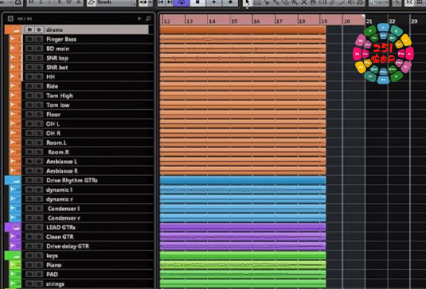Image resolution: width=426 pixels, height=289 pixels.
Task: Click bar 17 in the ruler
Action: (279, 21)
